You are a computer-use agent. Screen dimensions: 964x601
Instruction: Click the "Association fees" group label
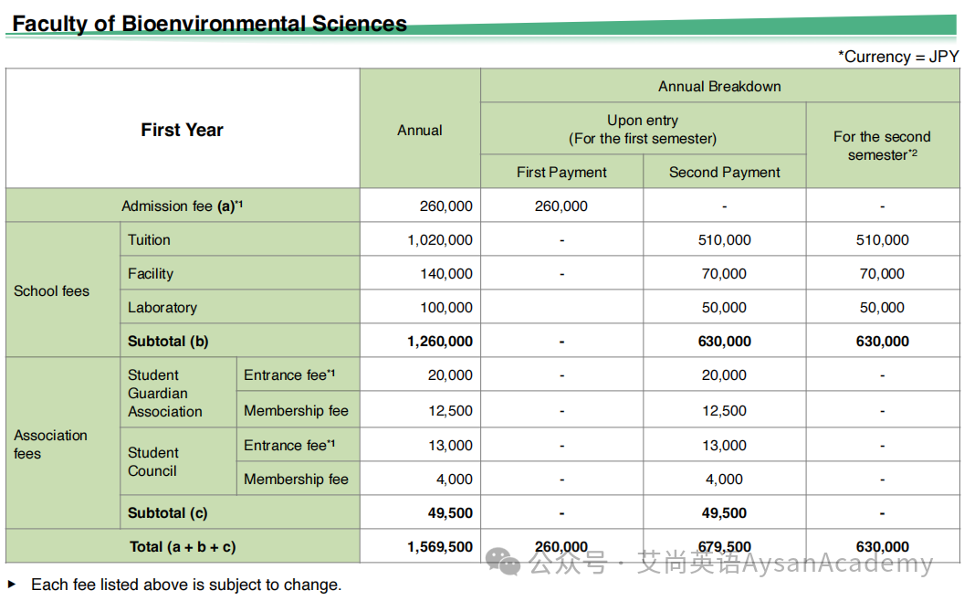click(x=50, y=444)
